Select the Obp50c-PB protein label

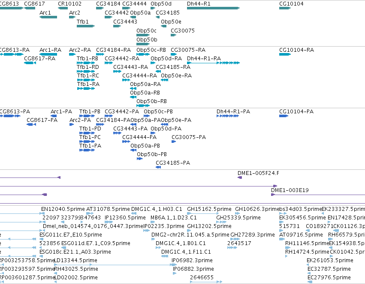(158, 112)
